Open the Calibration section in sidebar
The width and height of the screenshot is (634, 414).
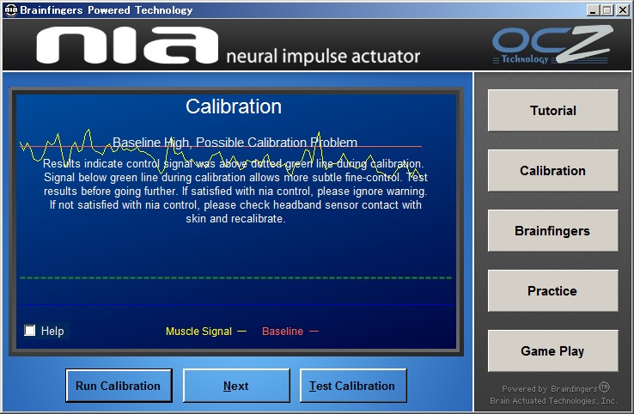tap(552, 171)
